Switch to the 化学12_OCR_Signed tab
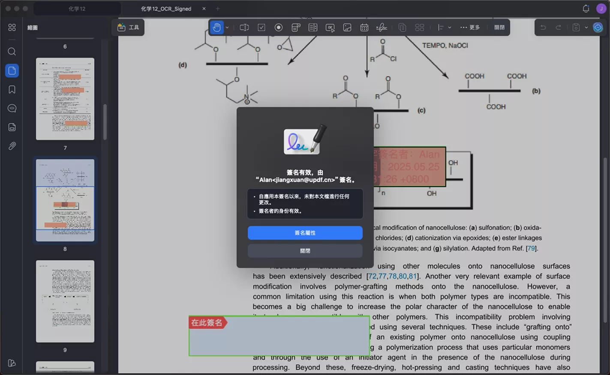 point(166,9)
